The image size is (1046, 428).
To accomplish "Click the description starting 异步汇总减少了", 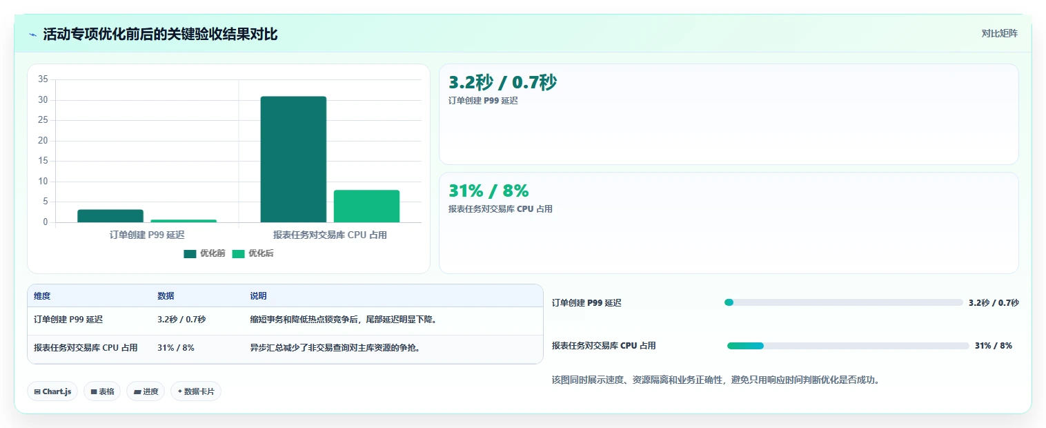I will [x=335, y=348].
